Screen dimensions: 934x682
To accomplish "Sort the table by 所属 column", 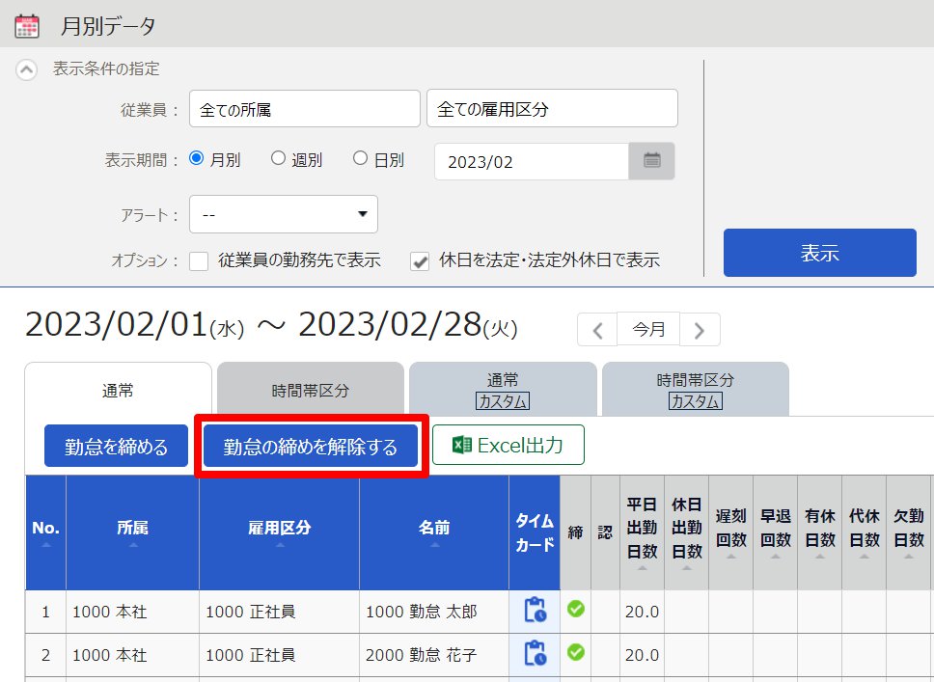I will 132,532.
